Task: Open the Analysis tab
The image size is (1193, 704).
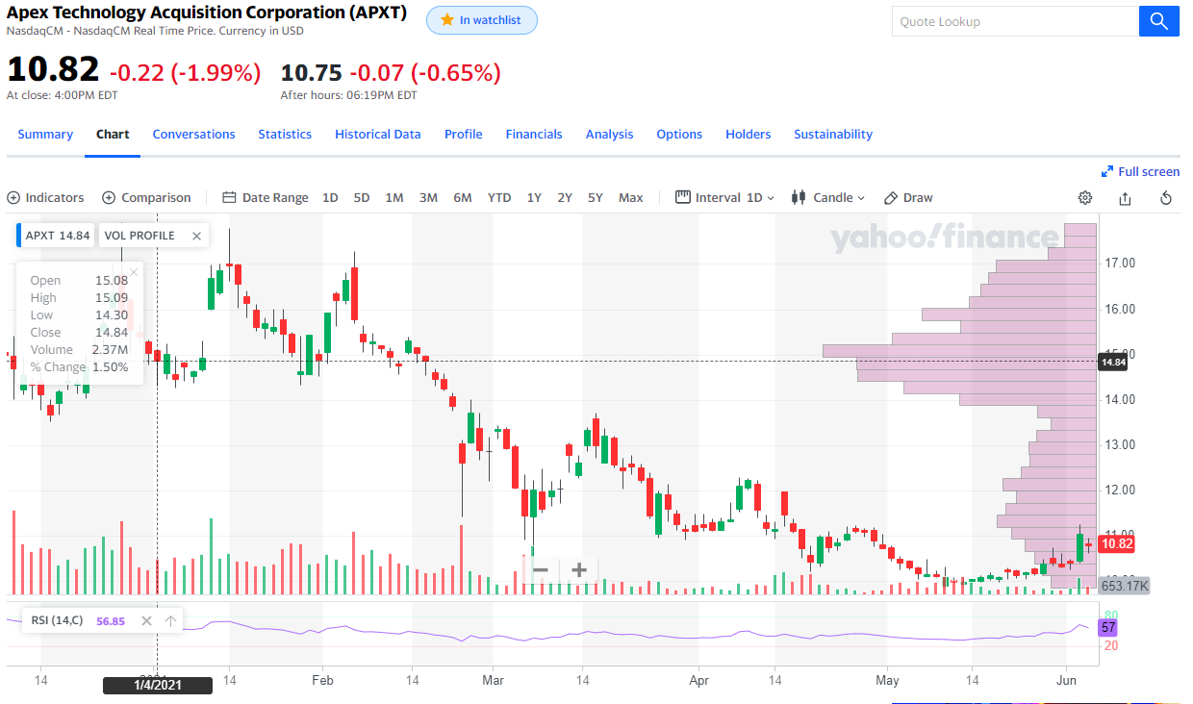Action: click(610, 135)
